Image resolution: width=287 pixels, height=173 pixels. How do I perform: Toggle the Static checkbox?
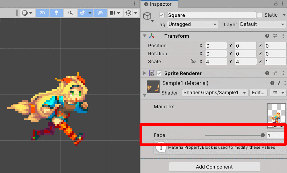260,15
